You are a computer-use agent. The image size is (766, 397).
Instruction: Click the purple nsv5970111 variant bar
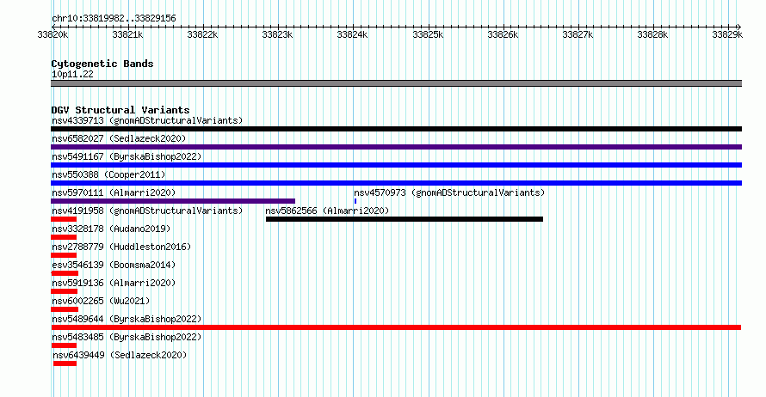point(173,201)
